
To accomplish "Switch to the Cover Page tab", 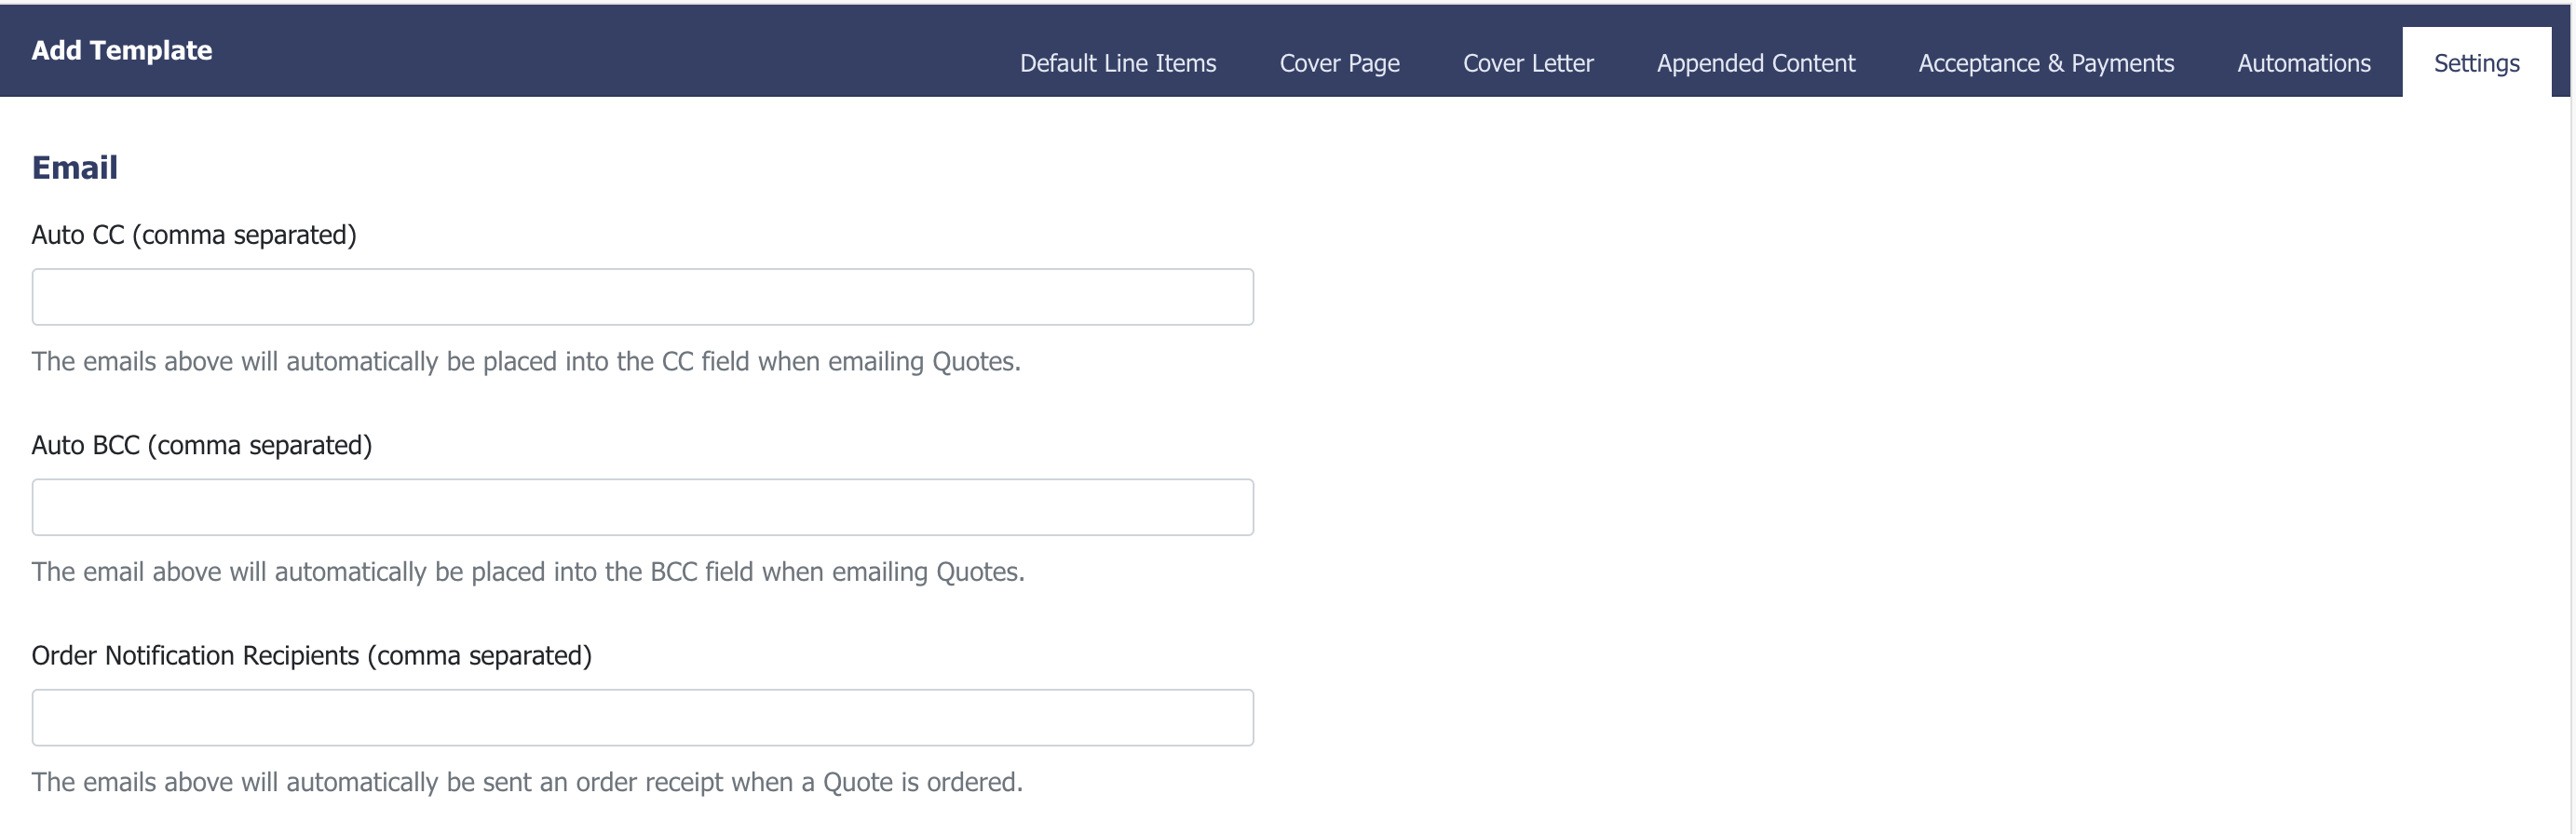I will [1339, 63].
